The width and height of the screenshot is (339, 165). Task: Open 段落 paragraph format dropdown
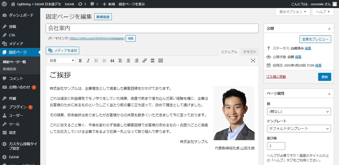tap(62, 61)
